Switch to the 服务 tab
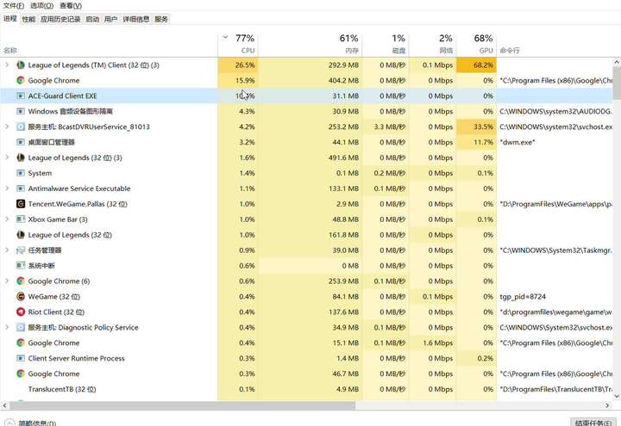 click(x=161, y=19)
